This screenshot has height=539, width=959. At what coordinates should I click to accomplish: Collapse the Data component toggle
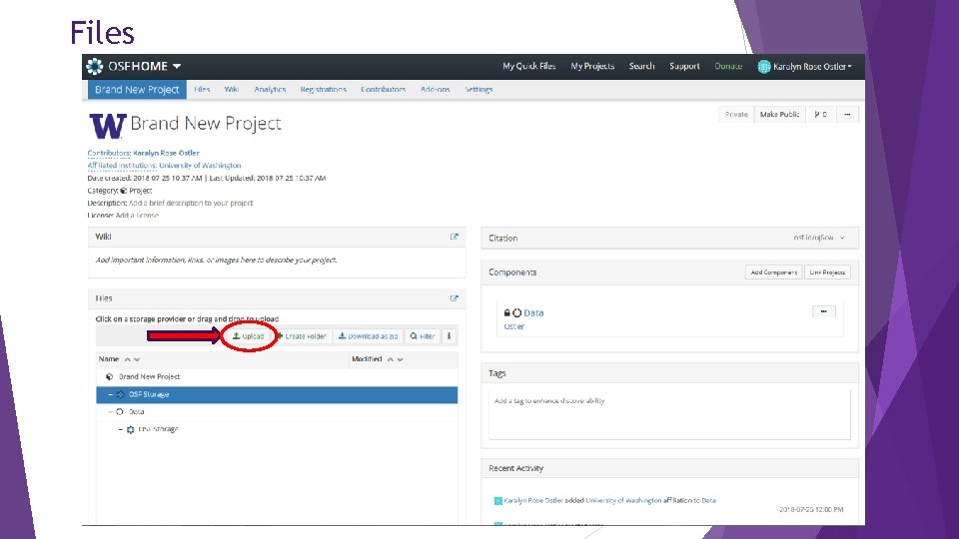(110, 412)
